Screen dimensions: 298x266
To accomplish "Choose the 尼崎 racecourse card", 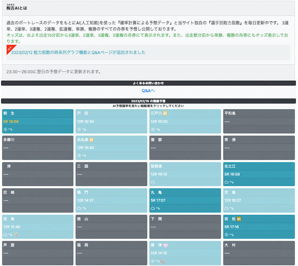I will [x=38, y=200].
